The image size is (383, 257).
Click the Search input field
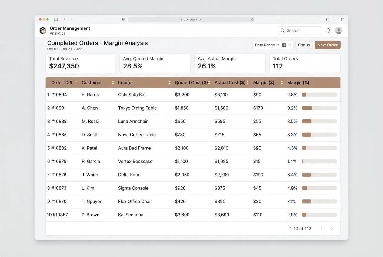300,31
